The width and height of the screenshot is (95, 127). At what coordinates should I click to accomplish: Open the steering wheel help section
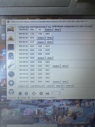(x=11, y=92)
